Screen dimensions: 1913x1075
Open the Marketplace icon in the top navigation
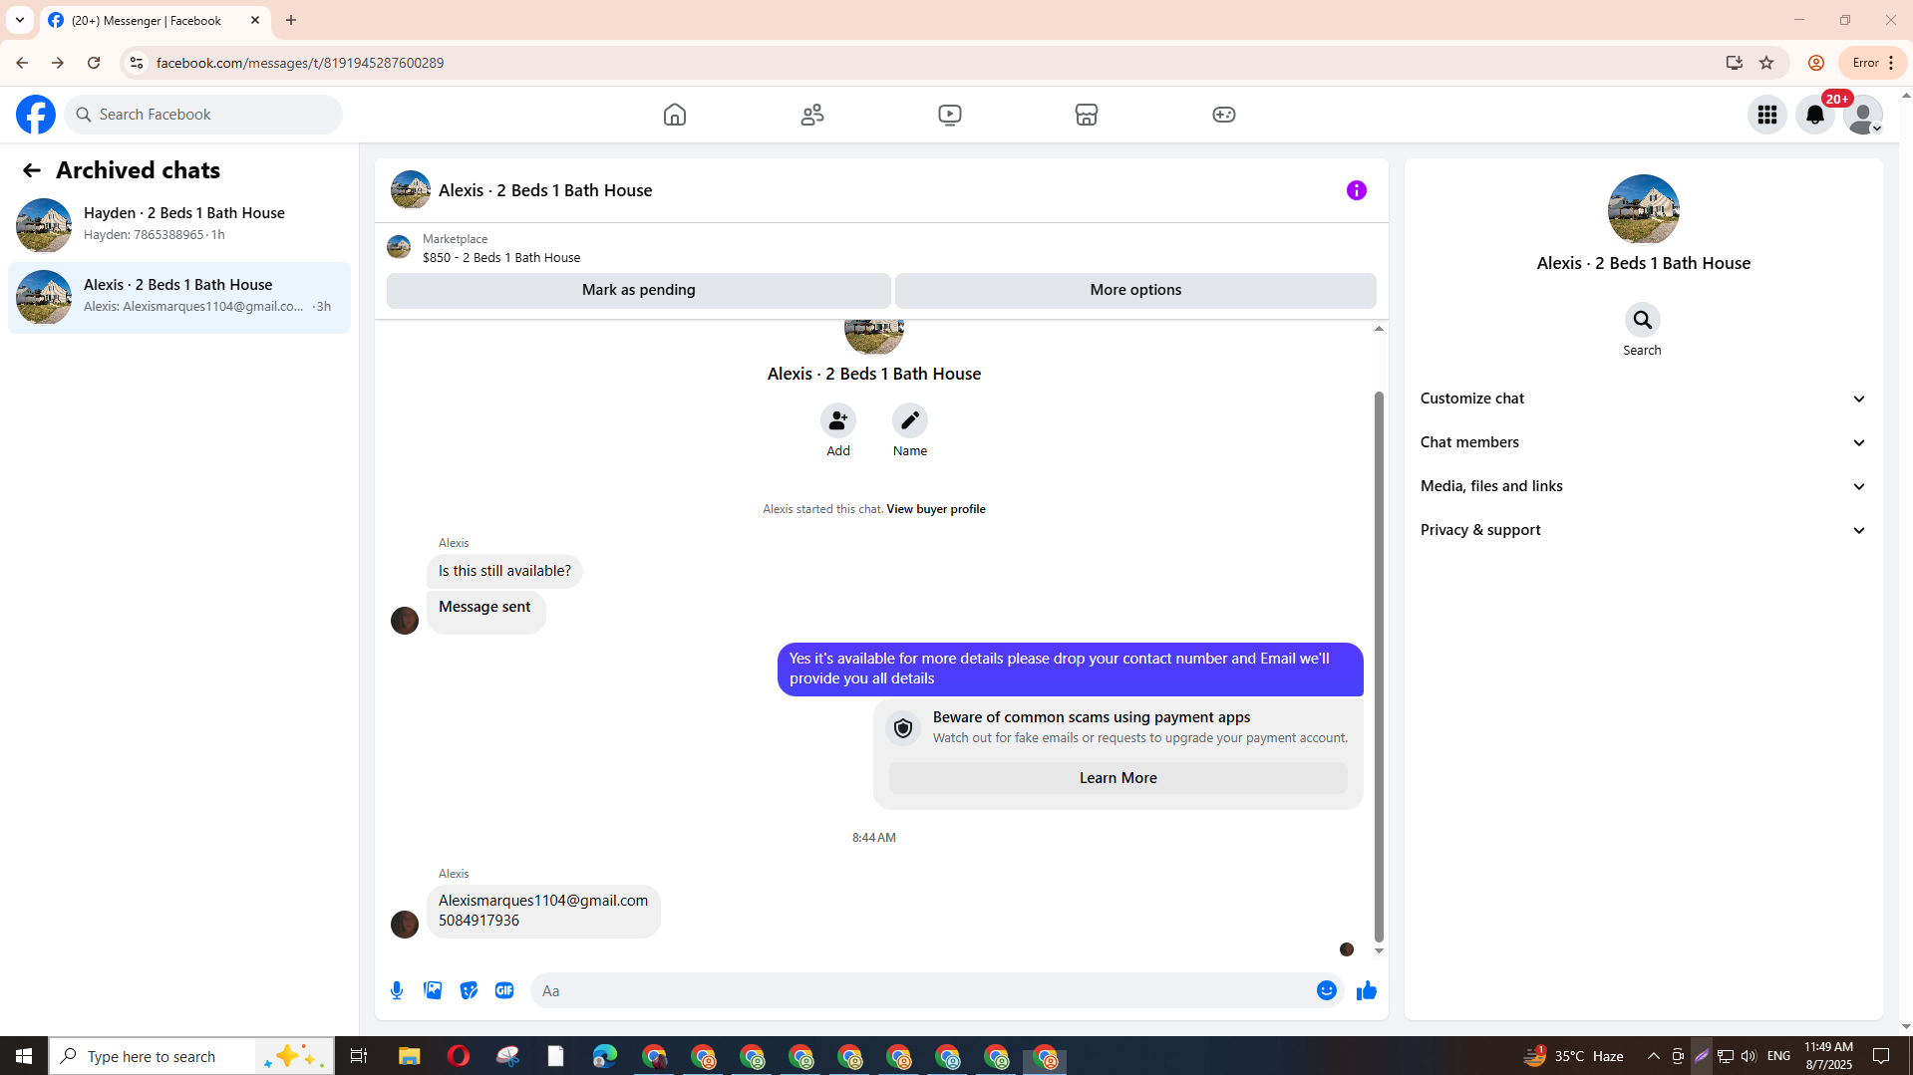pyautogui.click(x=1087, y=115)
